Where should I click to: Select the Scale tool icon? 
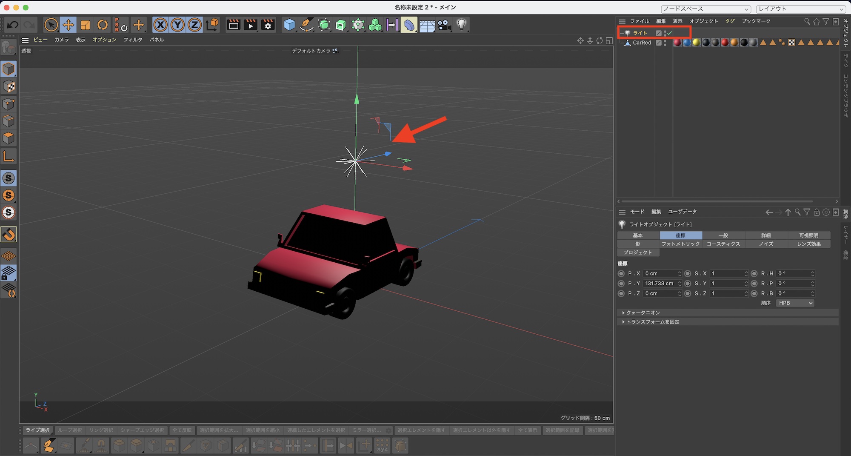(86, 25)
